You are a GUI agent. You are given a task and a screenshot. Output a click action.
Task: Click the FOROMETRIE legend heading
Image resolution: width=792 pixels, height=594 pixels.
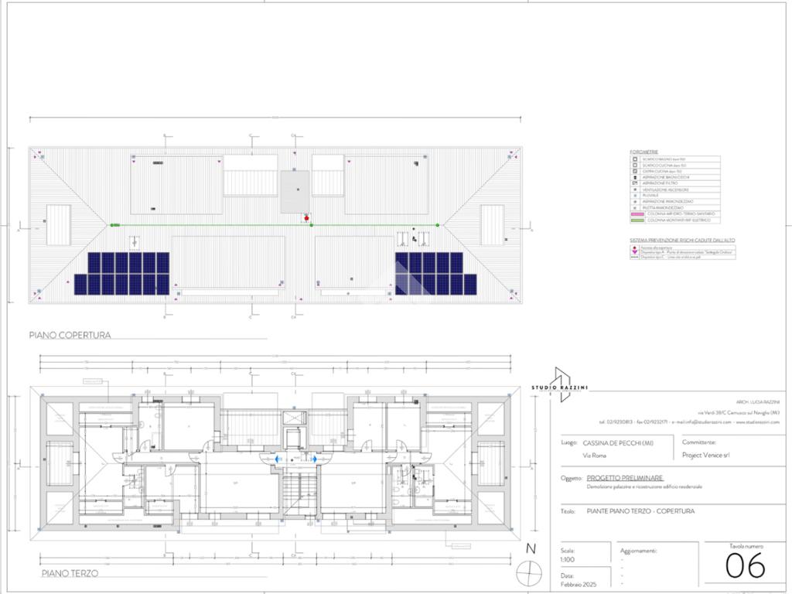point(644,152)
